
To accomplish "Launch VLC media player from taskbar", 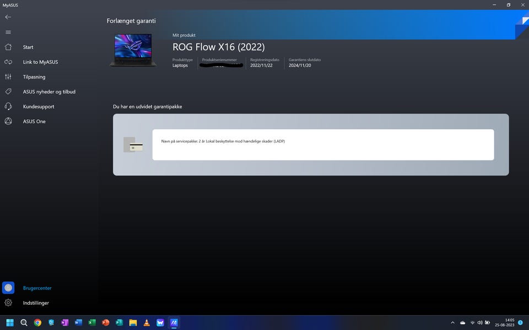I will 147,323.
